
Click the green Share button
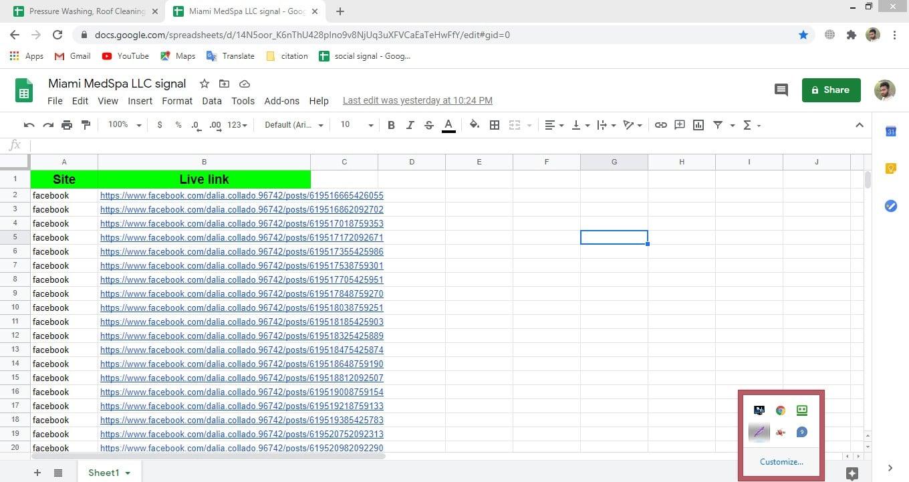831,90
